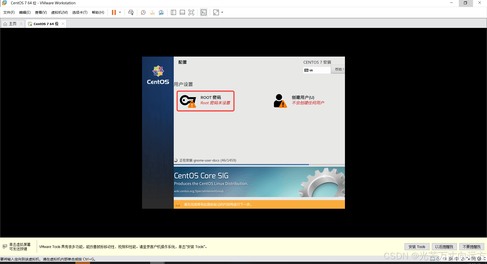Open the power options dropdown next to pause
Screen dimensions: 487x264
[x=120, y=12]
